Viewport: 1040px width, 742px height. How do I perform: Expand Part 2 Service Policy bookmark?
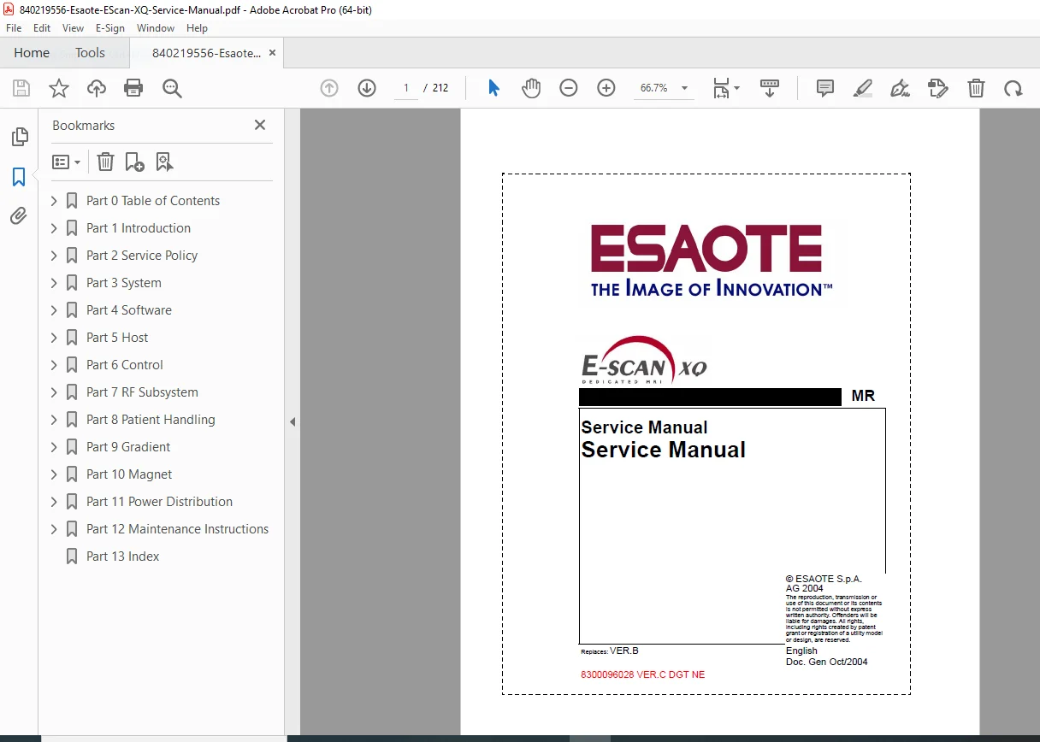click(x=54, y=256)
